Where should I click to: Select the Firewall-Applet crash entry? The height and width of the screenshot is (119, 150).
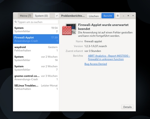[x=36, y=39]
